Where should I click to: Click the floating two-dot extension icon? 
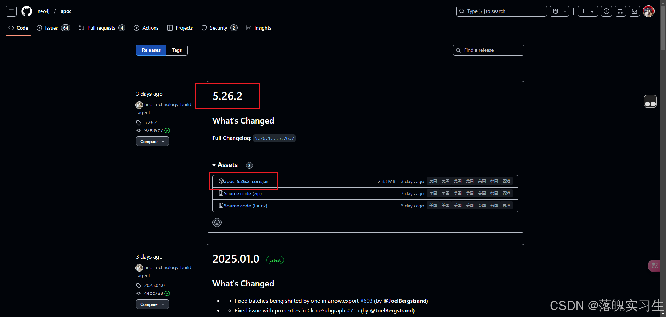coord(650,101)
